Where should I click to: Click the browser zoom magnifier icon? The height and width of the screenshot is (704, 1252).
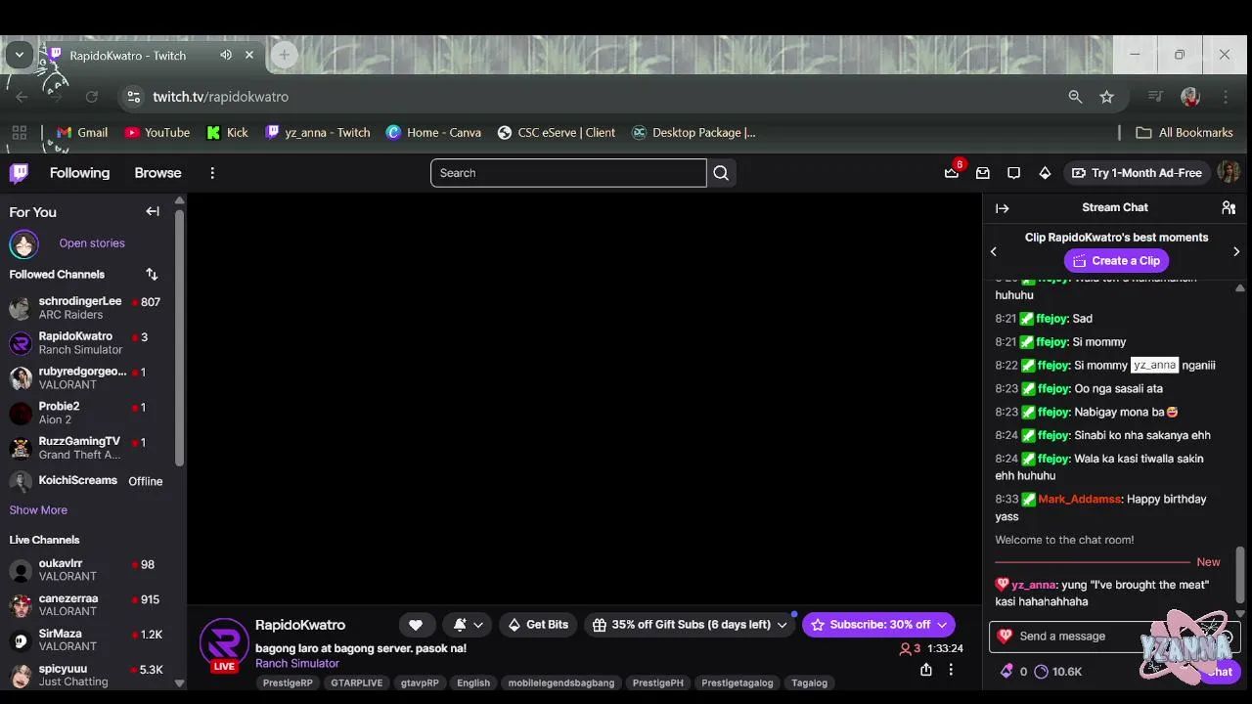coord(1075,97)
